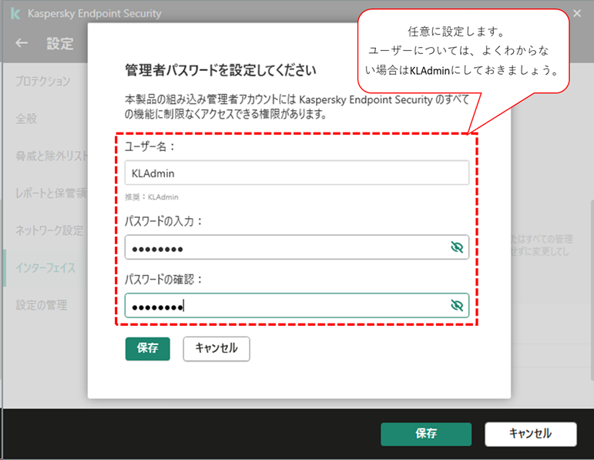594x460 pixels.
Task: Open the 設定の管理 section
Action: (42, 305)
